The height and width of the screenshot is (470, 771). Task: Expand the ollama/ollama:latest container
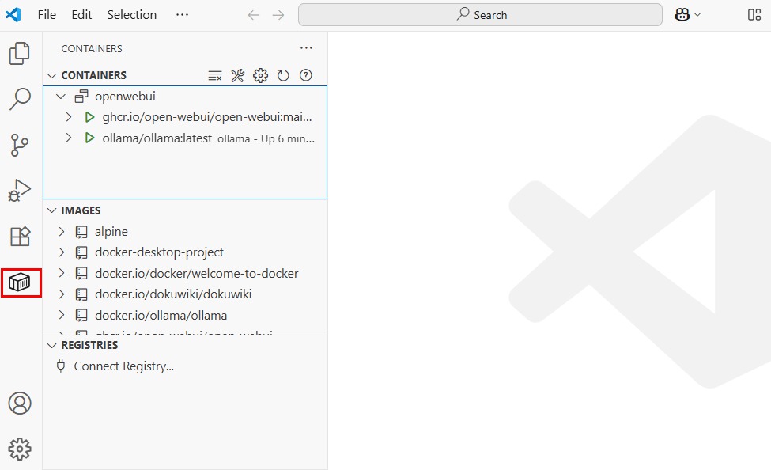tap(69, 138)
